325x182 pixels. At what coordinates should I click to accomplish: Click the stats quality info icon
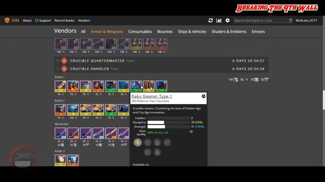point(191,131)
